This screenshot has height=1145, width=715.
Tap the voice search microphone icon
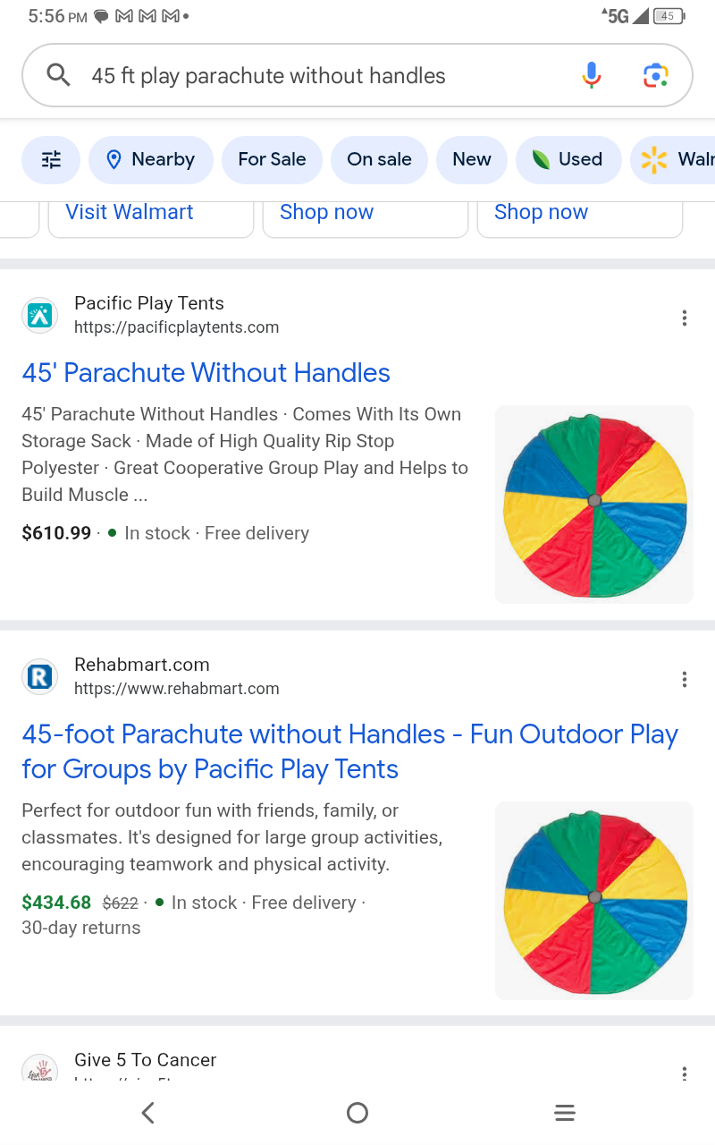(591, 76)
